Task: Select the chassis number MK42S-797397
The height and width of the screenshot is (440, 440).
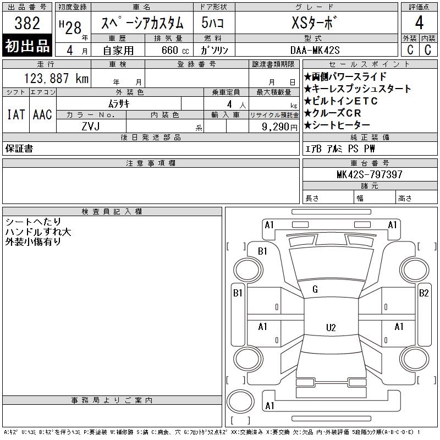Action: tap(370, 174)
